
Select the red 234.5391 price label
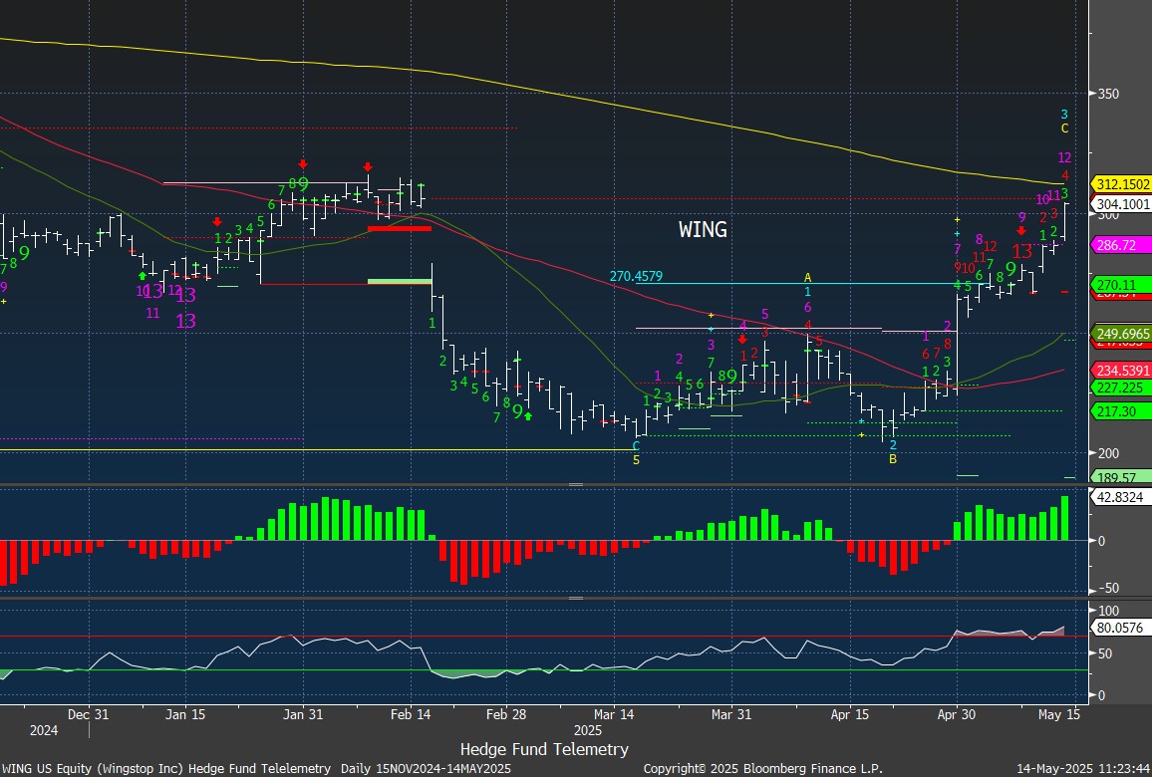click(x=1123, y=371)
